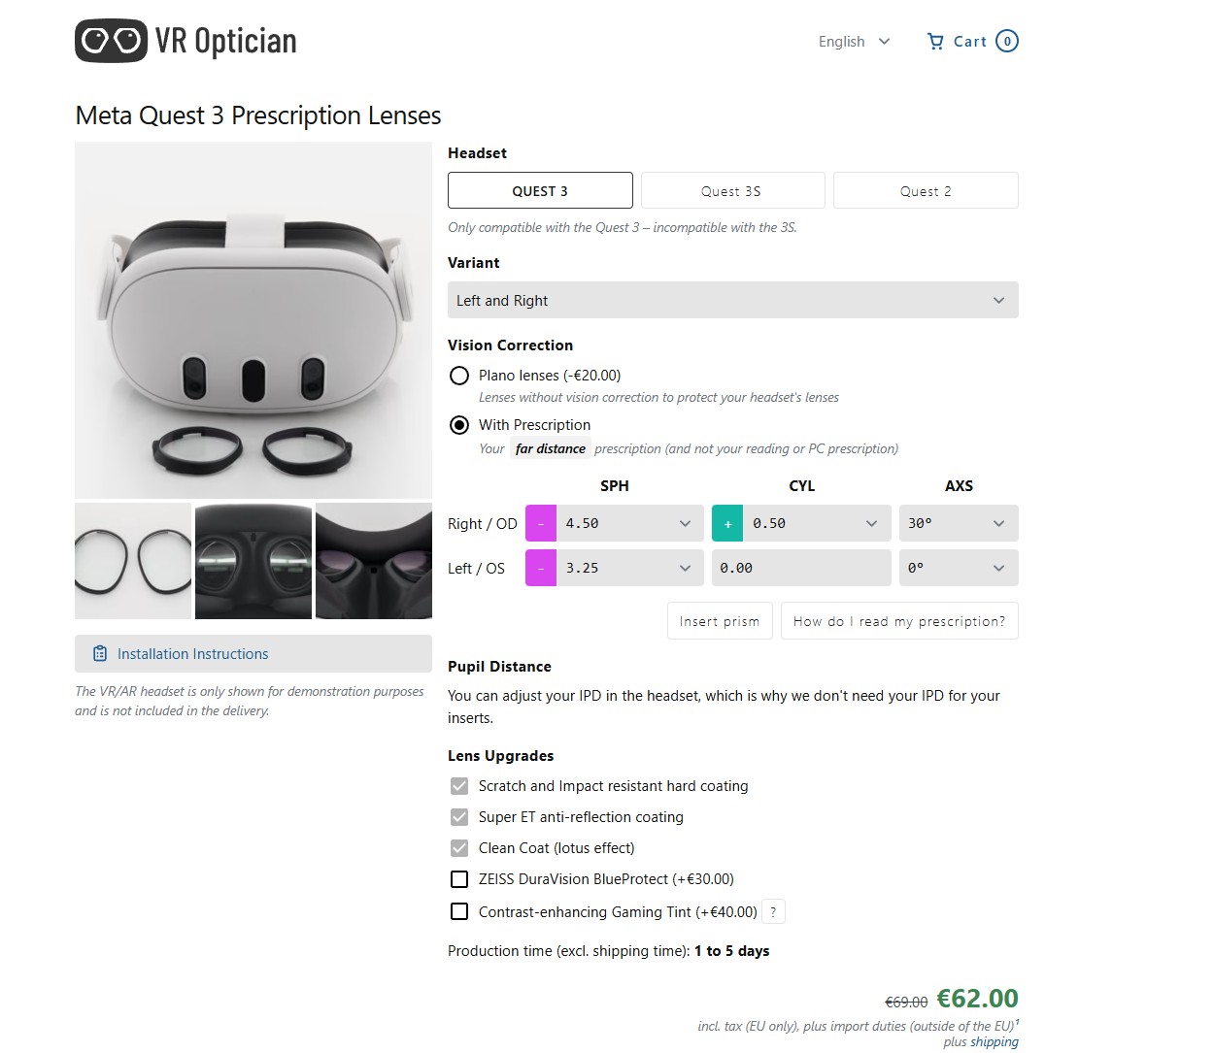Switch to the Quest 2 headset tab
The width and height of the screenshot is (1214, 1053).
(x=925, y=191)
